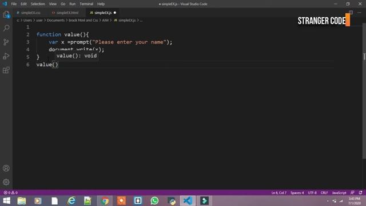
Task: Click the vertical editor scrollbar
Action: pos(364,91)
